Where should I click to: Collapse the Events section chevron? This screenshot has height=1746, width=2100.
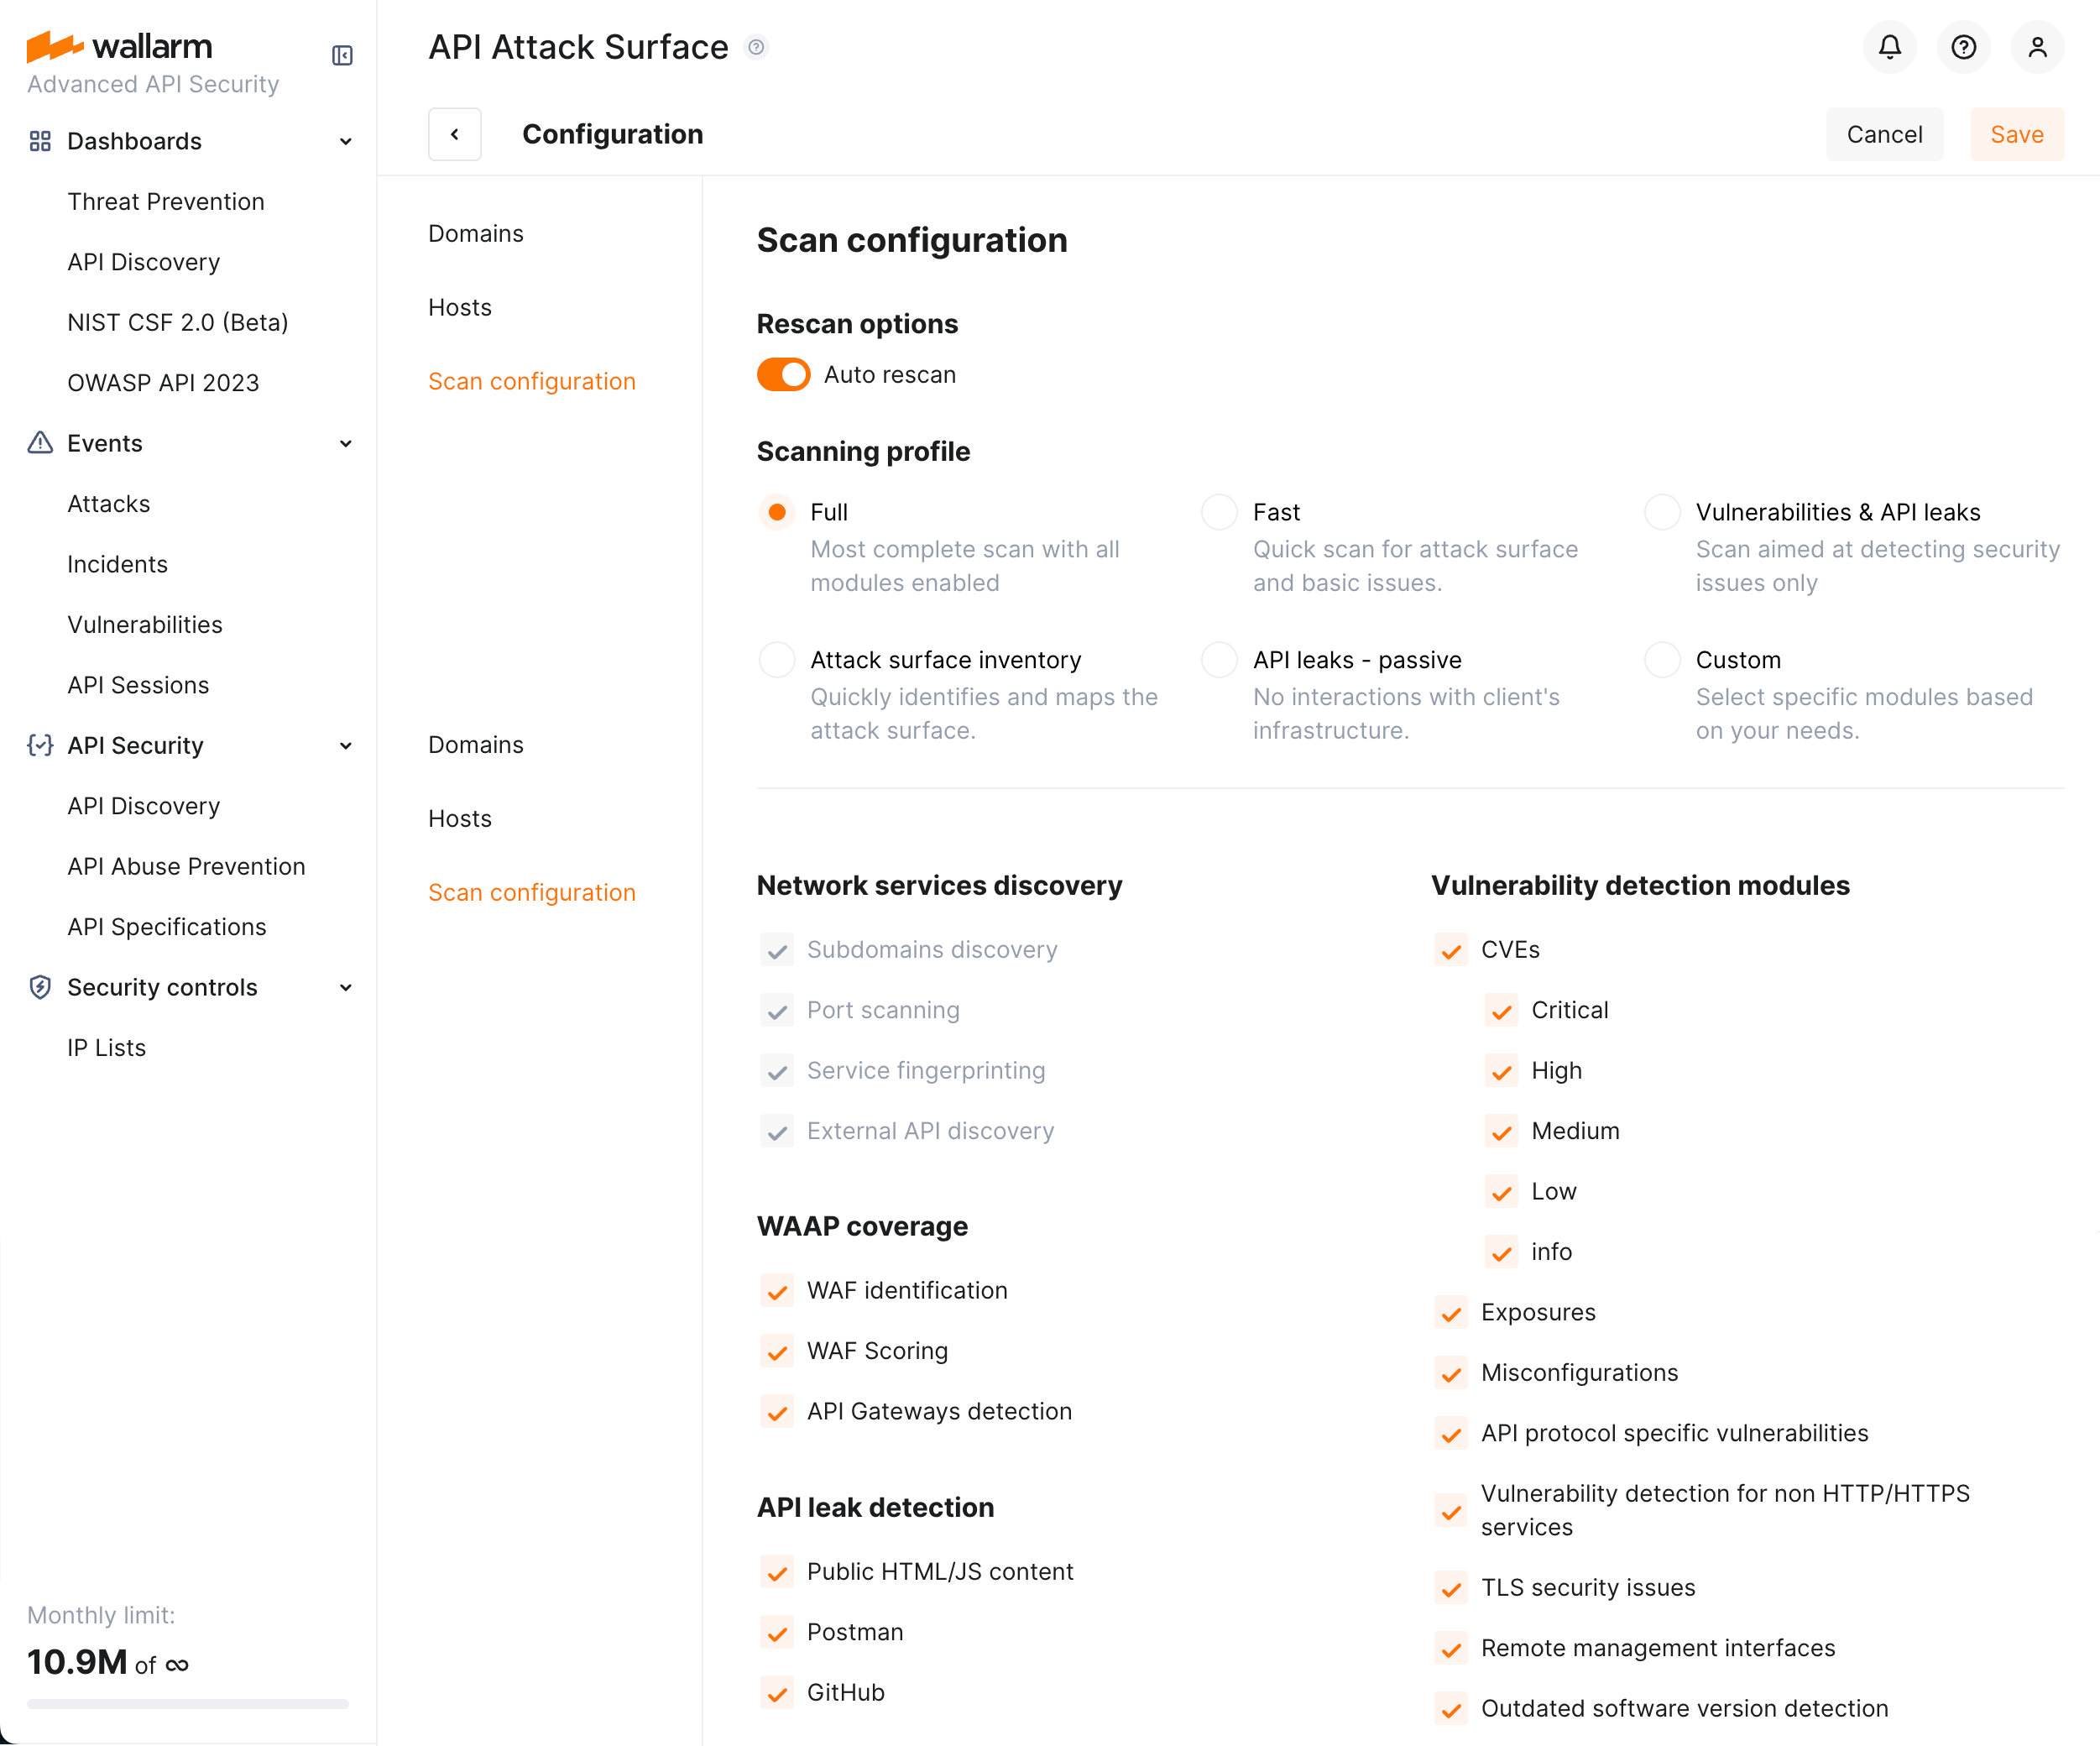click(x=346, y=443)
